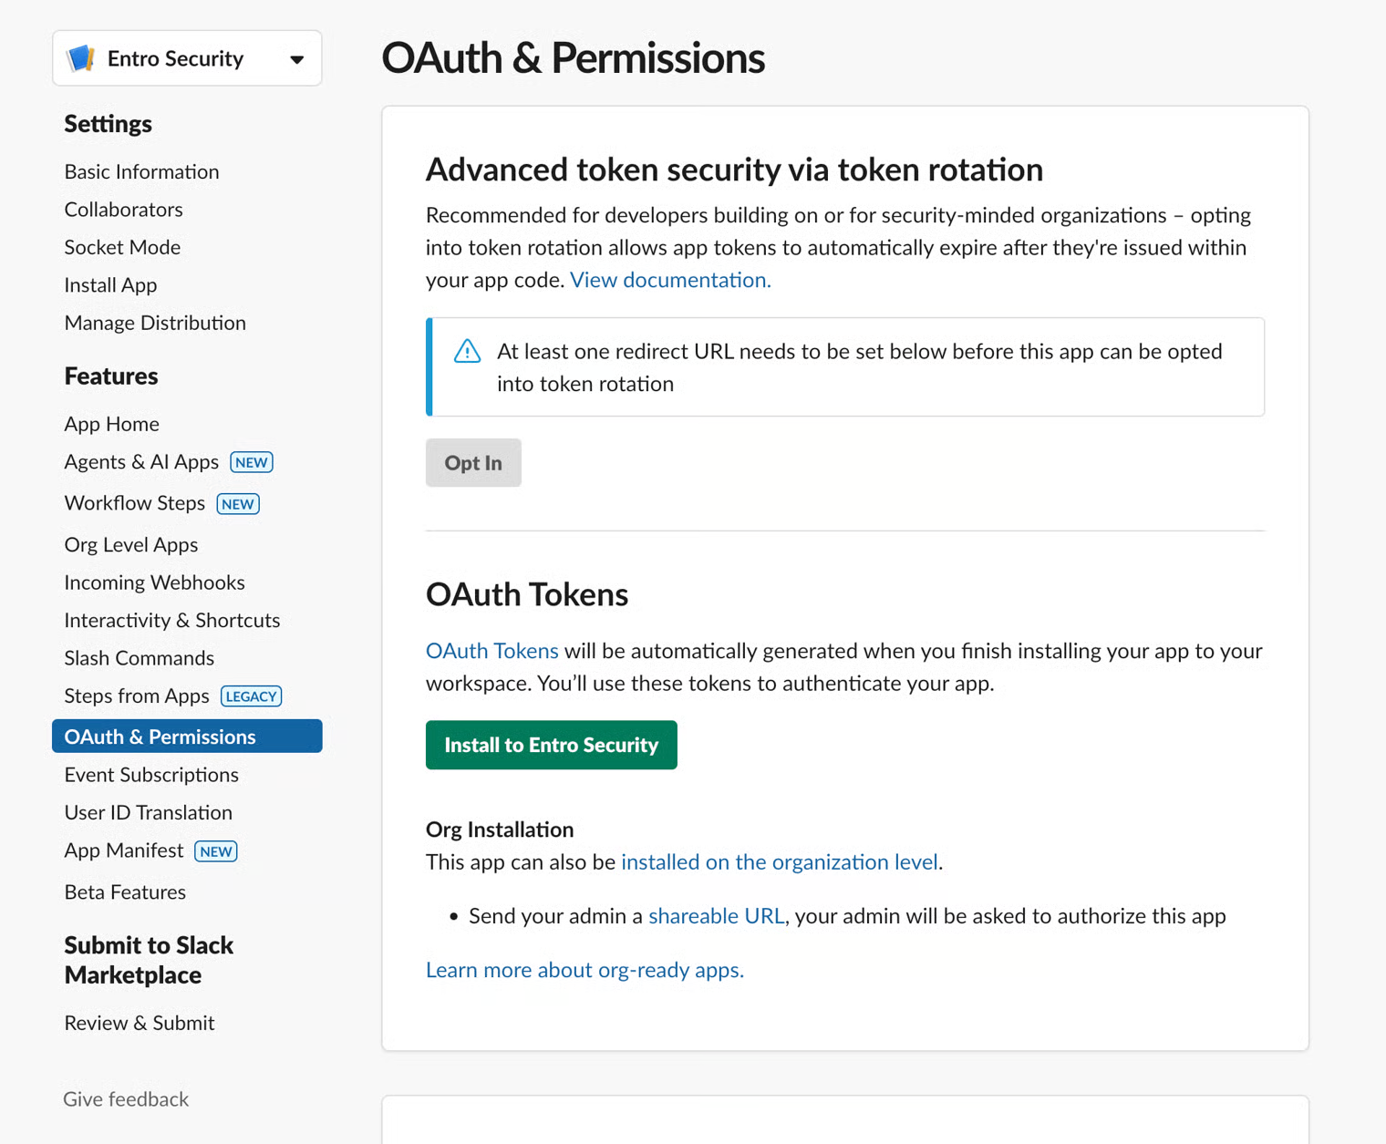This screenshot has width=1386, height=1144.
Task: Click the 'Org Installation' subheading
Action: coord(500,830)
